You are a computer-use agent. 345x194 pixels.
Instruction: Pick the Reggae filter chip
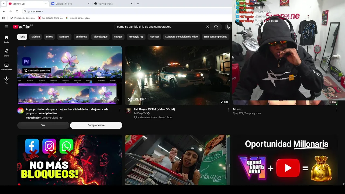coord(118,37)
